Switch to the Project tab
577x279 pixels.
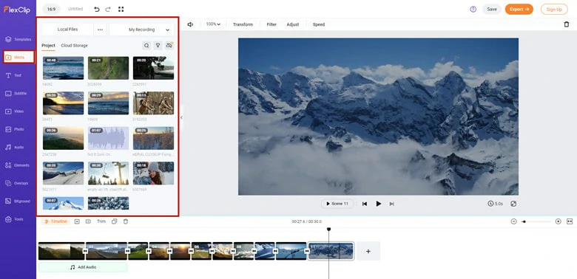point(48,46)
